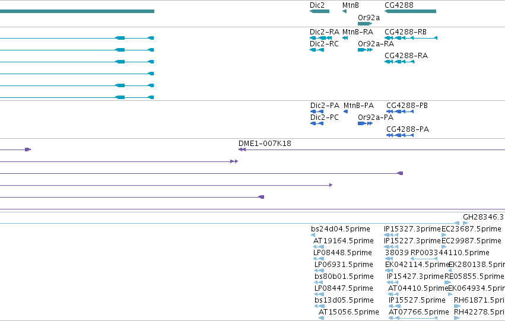Image resolution: width=505 pixels, height=321 pixels.
Task: Select the MtnB-RA transcript label
Action: [x=357, y=32]
